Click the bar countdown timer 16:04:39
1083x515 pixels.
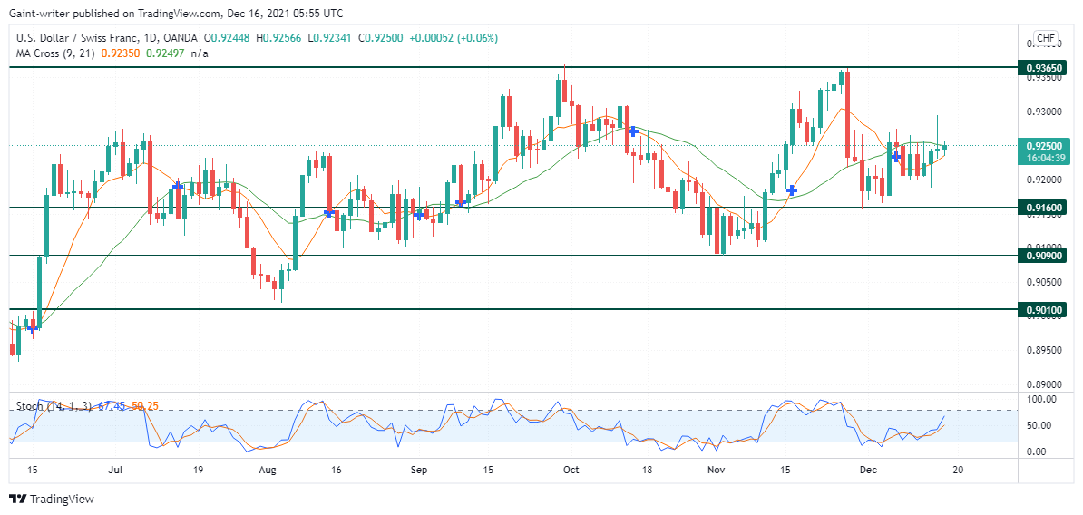tap(1046, 158)
